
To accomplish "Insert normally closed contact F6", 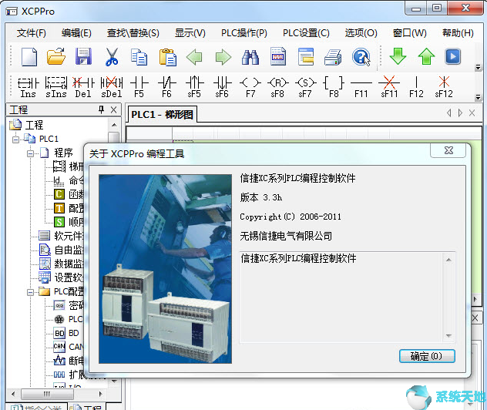I will 166,87.
